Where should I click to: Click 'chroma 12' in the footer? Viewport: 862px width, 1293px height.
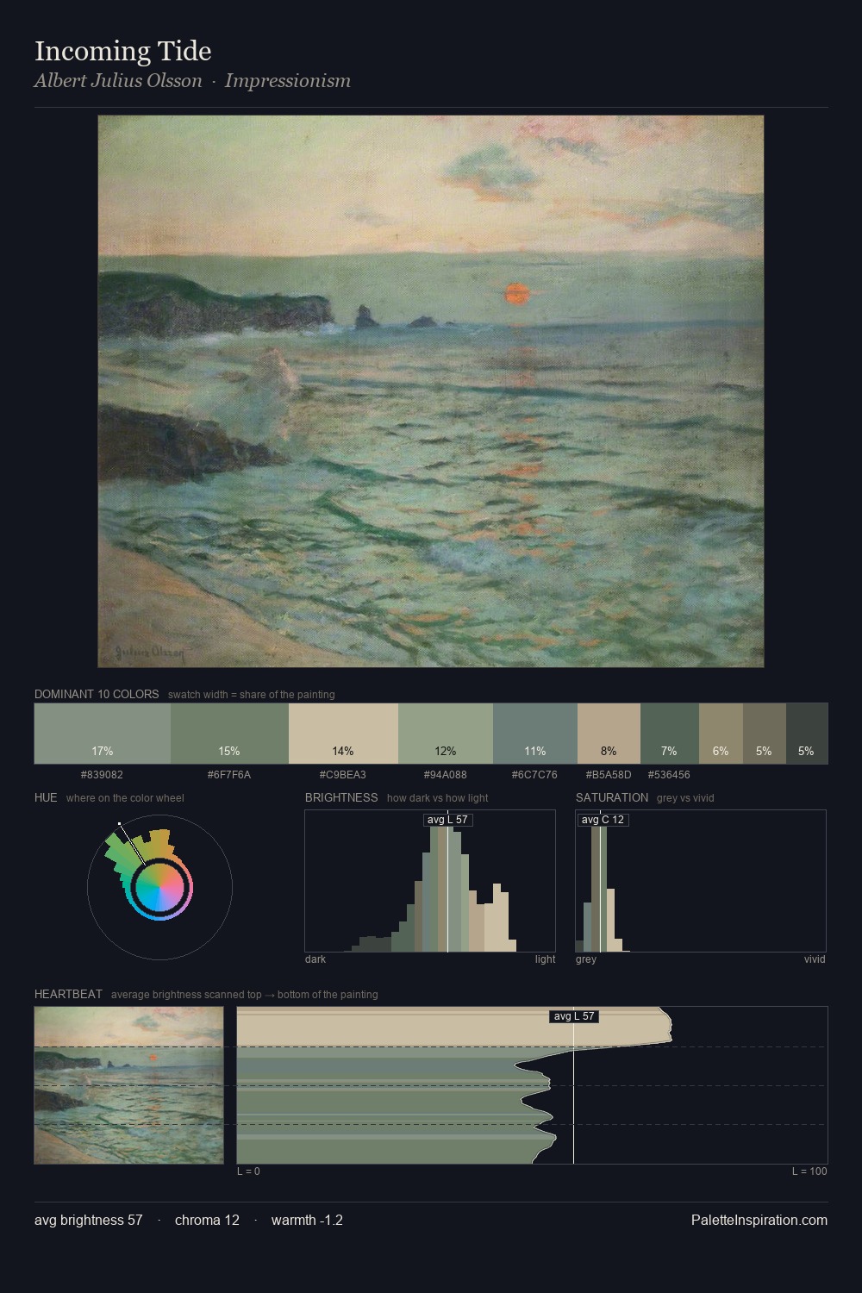[207, 1220]
